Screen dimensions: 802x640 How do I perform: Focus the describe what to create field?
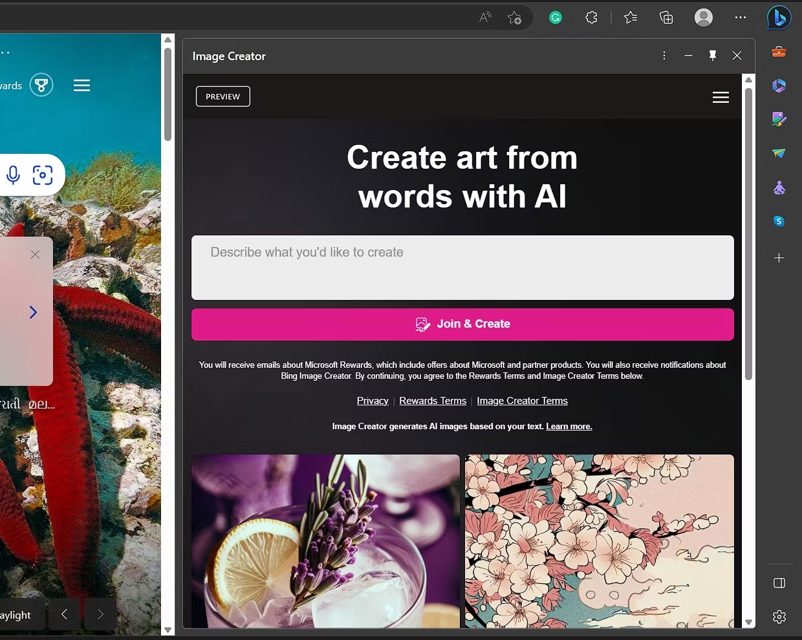pos(462,268)
